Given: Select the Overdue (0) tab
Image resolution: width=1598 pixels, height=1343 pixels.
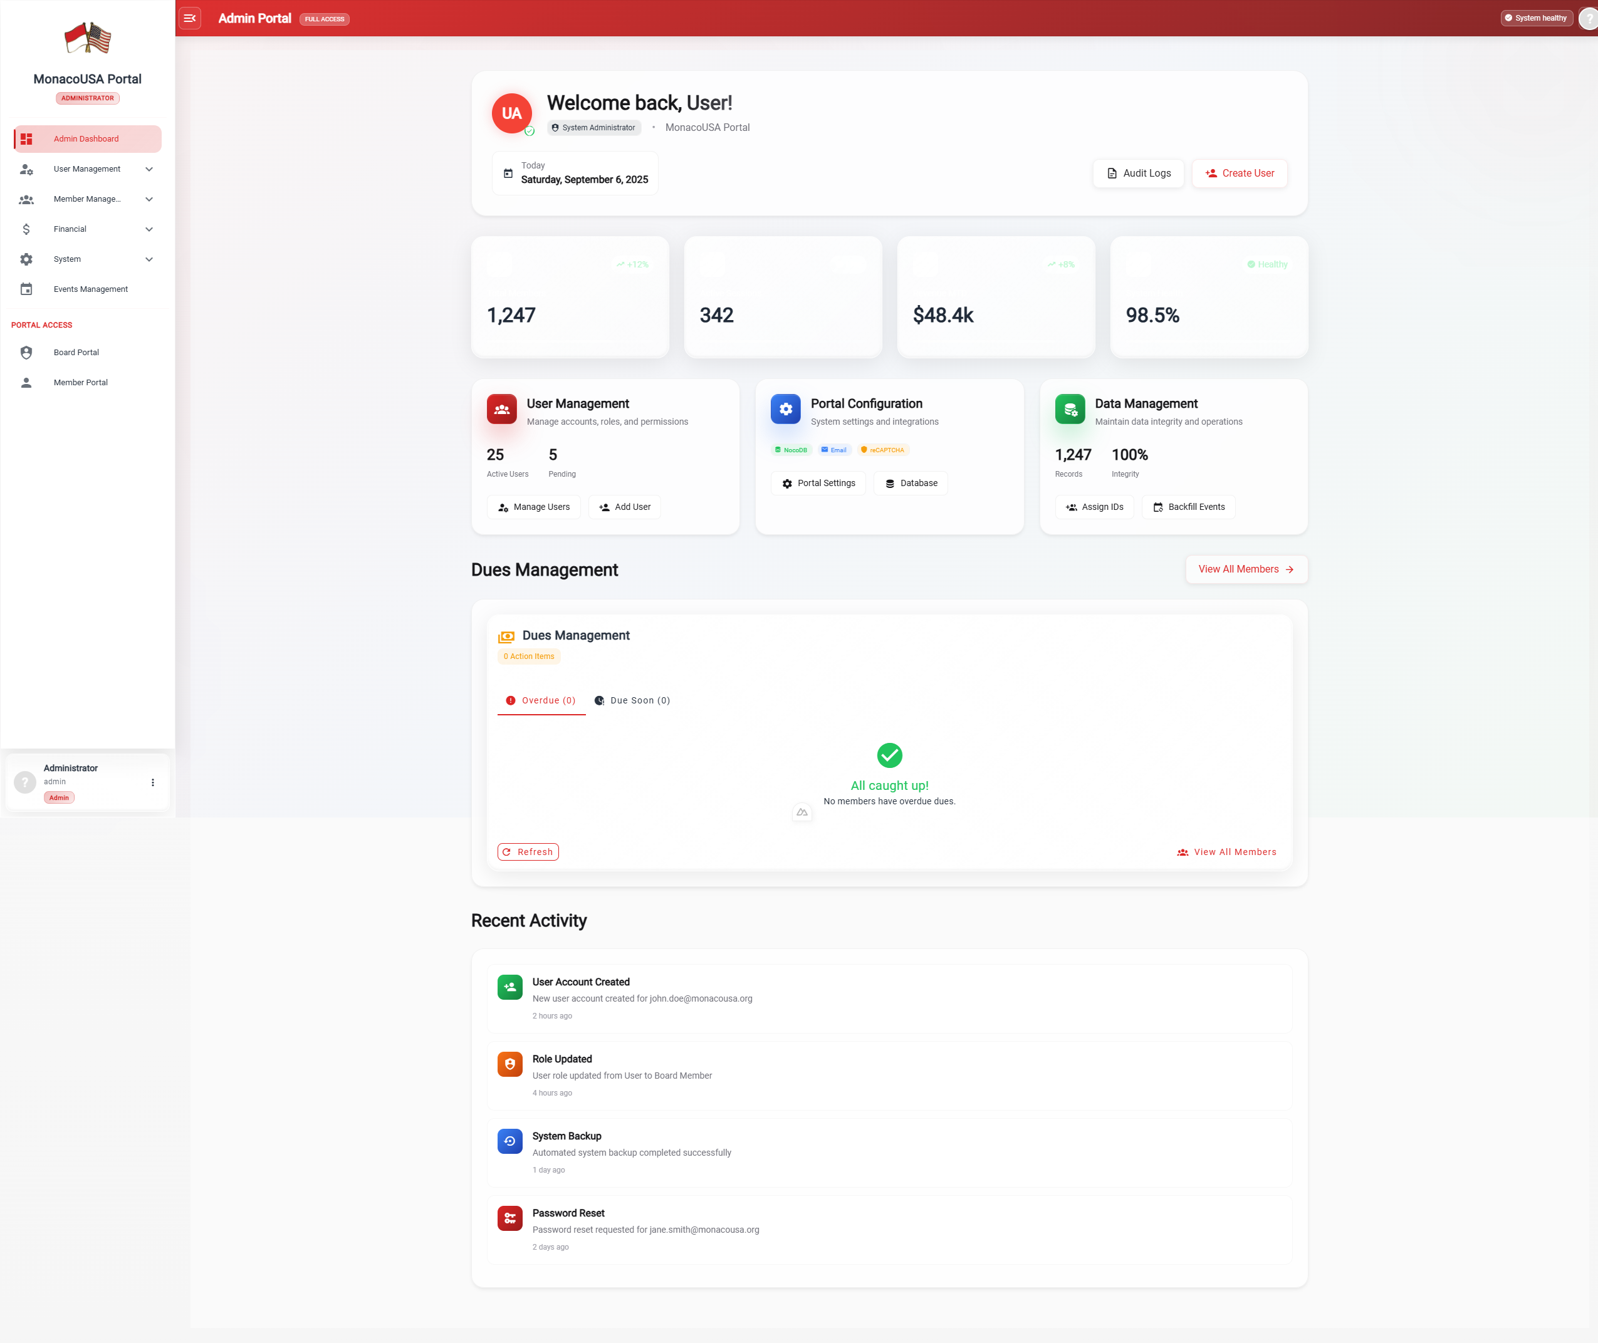Looking at the screenshot, I should 541,700.
